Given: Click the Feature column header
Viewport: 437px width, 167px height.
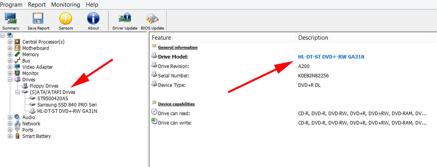Looking at the screenshot, I should 223,38.
